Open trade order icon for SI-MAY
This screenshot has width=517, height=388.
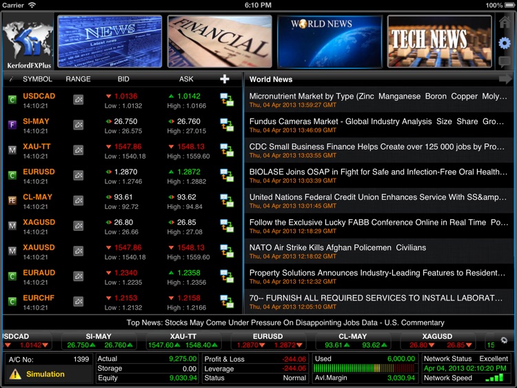click(227, 125)
